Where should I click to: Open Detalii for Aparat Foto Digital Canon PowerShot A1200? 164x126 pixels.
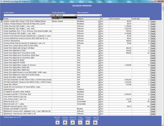(153, 53)
